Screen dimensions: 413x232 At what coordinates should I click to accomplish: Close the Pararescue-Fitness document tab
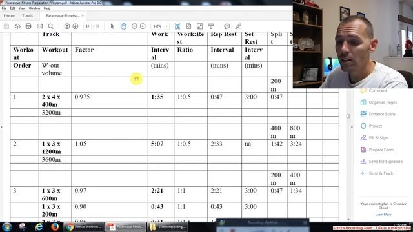tap(83, 15)
